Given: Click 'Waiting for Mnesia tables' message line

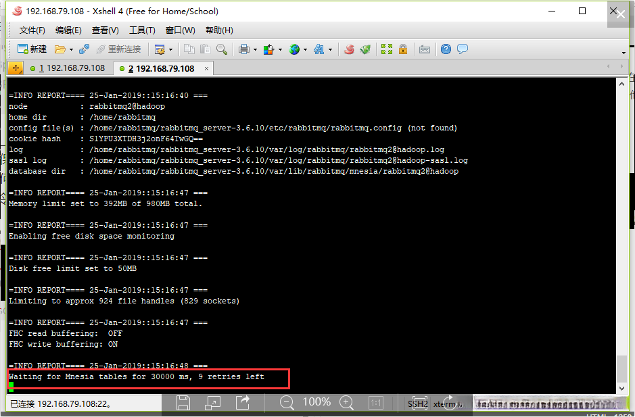Looking at the screenshot, I should point(137,376).
